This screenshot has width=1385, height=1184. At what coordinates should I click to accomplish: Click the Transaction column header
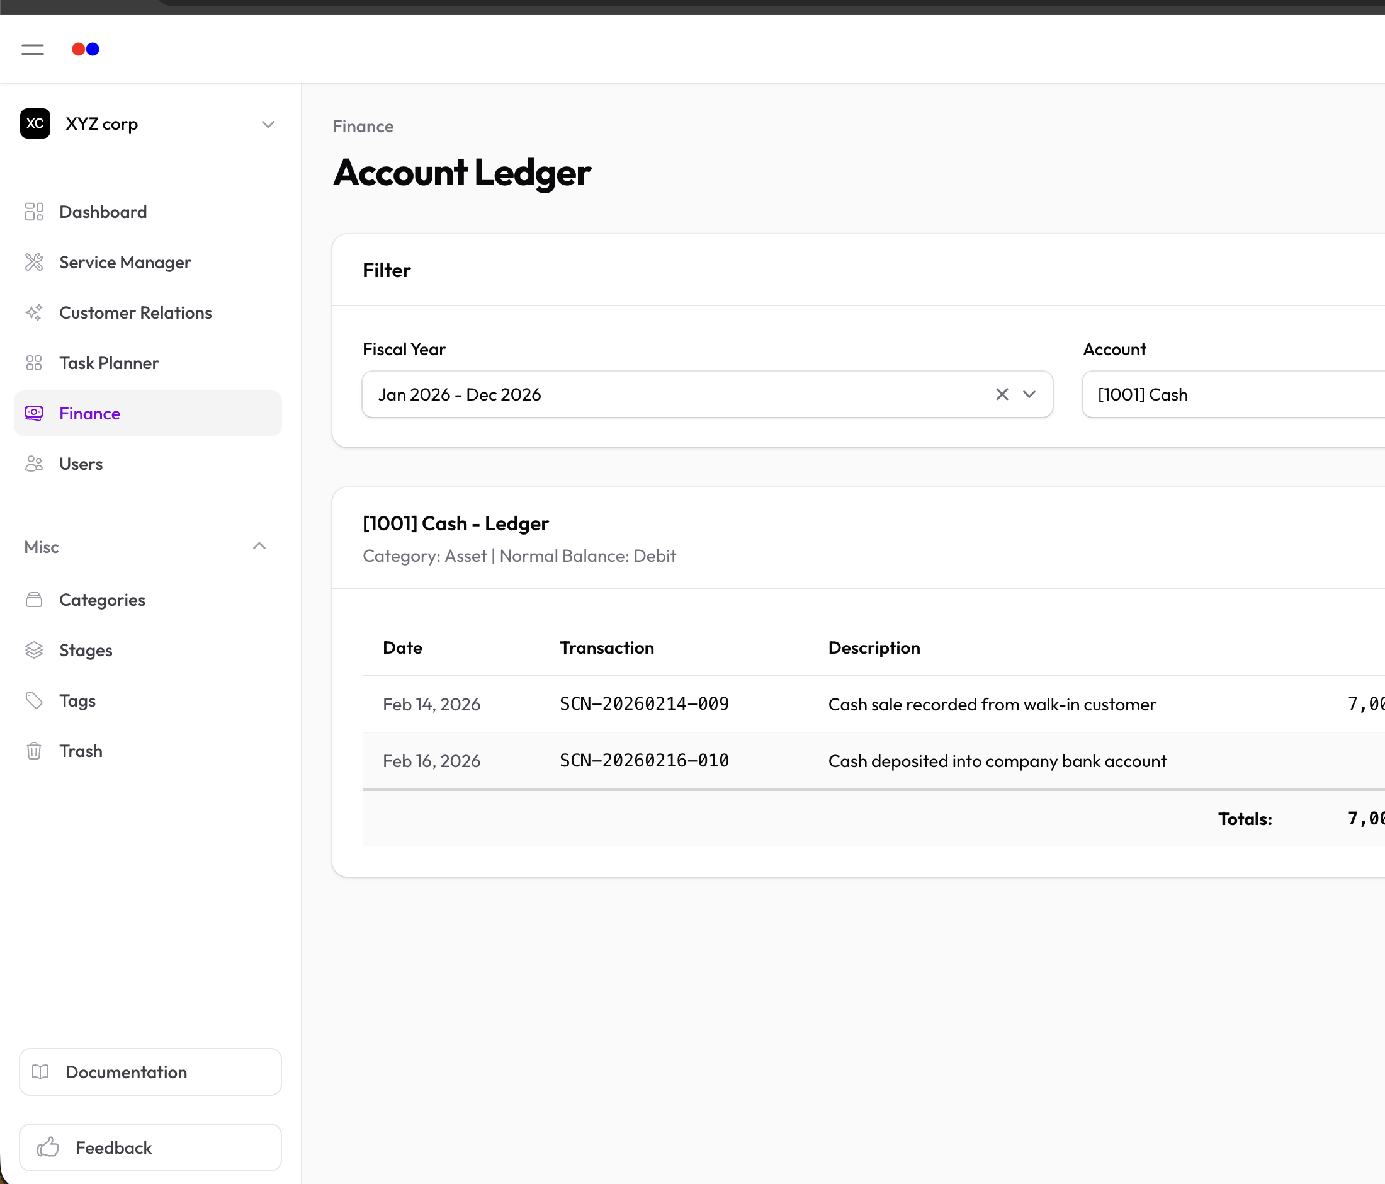click(x=607, y=648)
